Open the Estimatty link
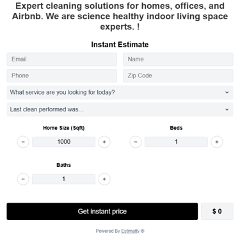The width and height of the screenshot is (240, 234). pos(131,231)
